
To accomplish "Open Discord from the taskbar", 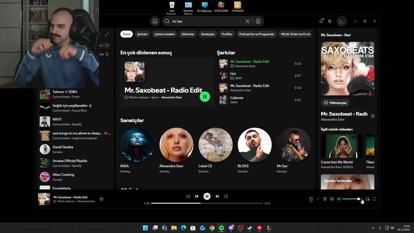I will 231,228.
